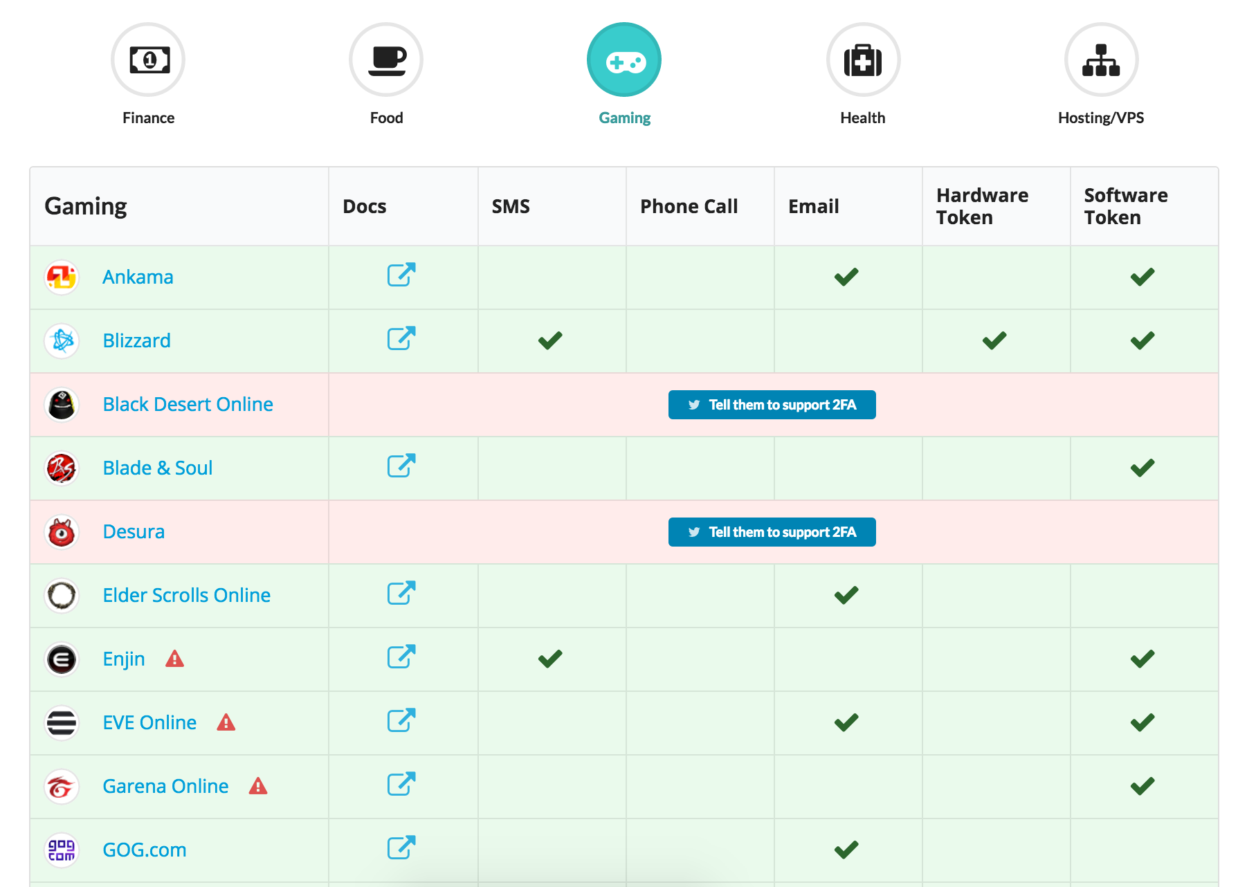Click Blizzard's Hardware Token checkmark
The width and height of the screenshot is (1247, 887).
click(x=994, y=340)
